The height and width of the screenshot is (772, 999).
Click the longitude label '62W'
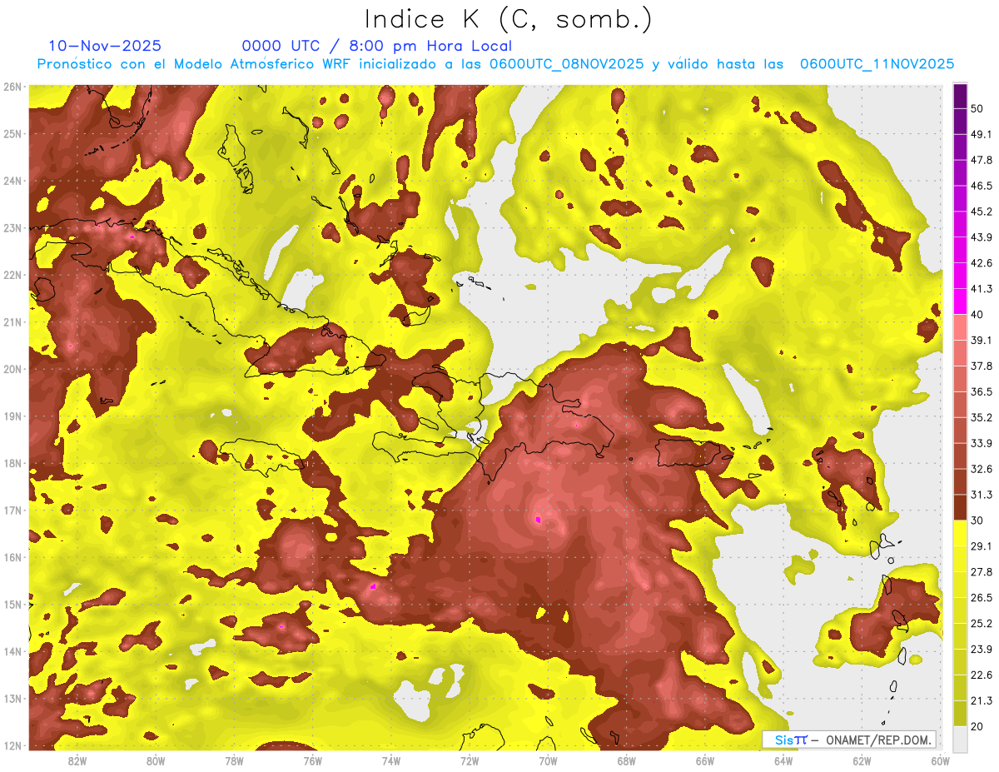pyautogui.click(x=862, y=760)
